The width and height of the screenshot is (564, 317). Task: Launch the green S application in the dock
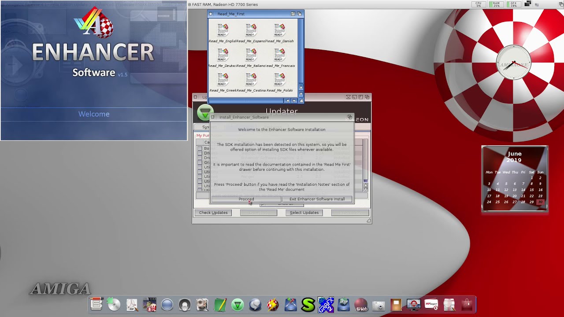pos(308,304)
